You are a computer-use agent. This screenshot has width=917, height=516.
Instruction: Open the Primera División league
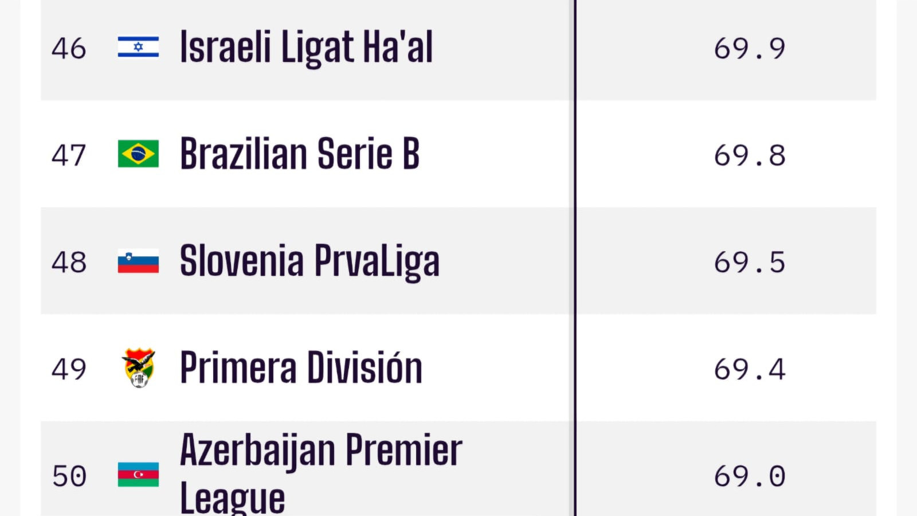[301, 368]
